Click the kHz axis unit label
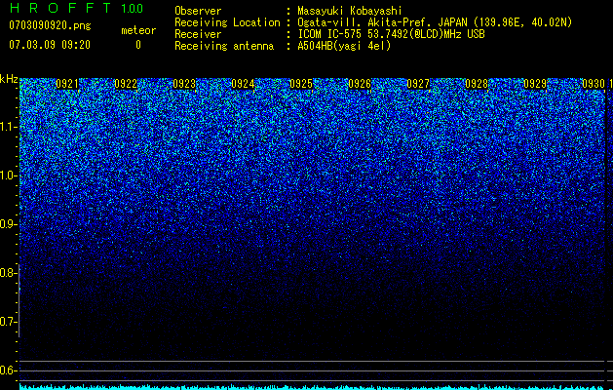 (9, 79)
